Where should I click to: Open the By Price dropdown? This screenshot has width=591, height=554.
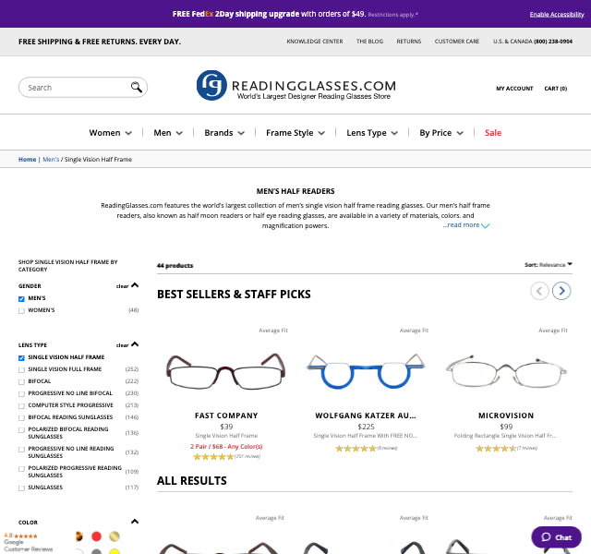click(441, 133)
